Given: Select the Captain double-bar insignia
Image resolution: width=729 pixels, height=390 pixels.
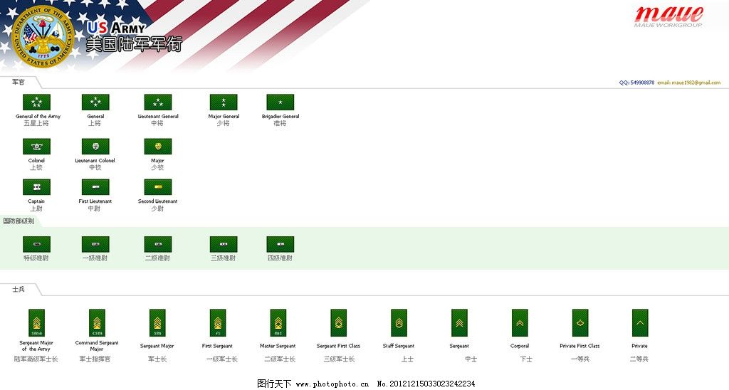Looking at the screenshot, I should (x=36, y=187).
